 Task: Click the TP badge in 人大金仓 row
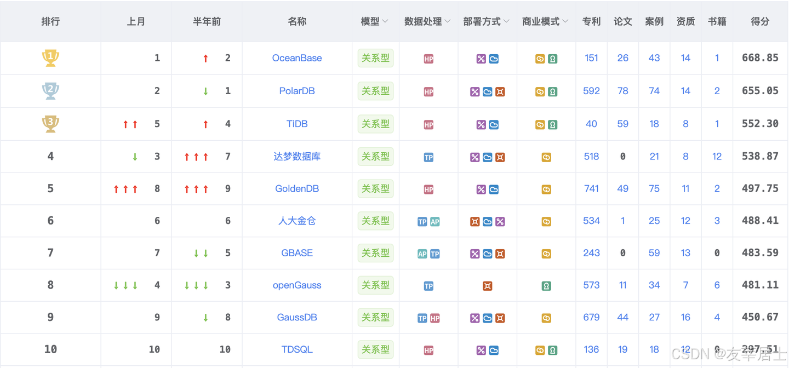click(422, 222)
